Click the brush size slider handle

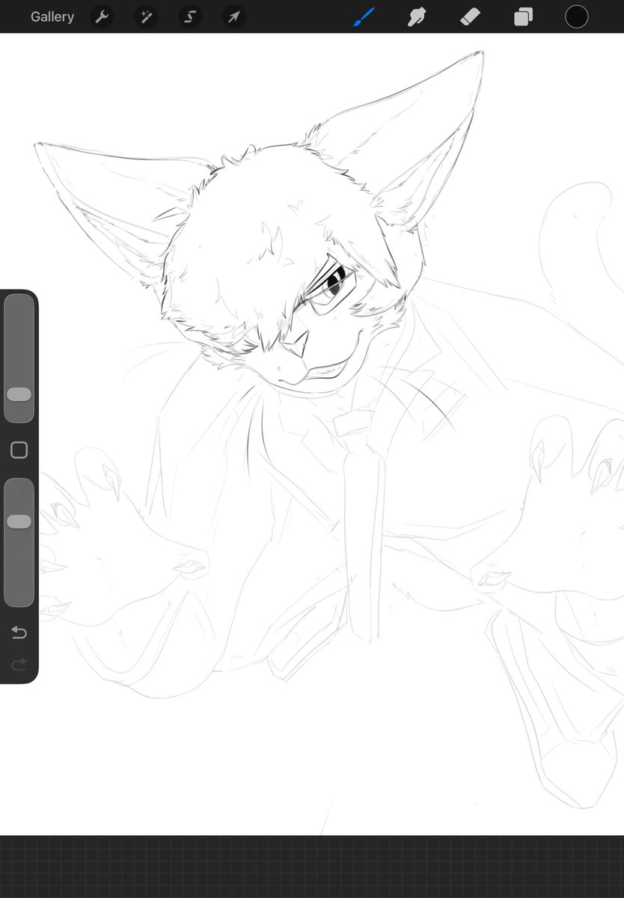pyautogui.click(x=19, y=394)
